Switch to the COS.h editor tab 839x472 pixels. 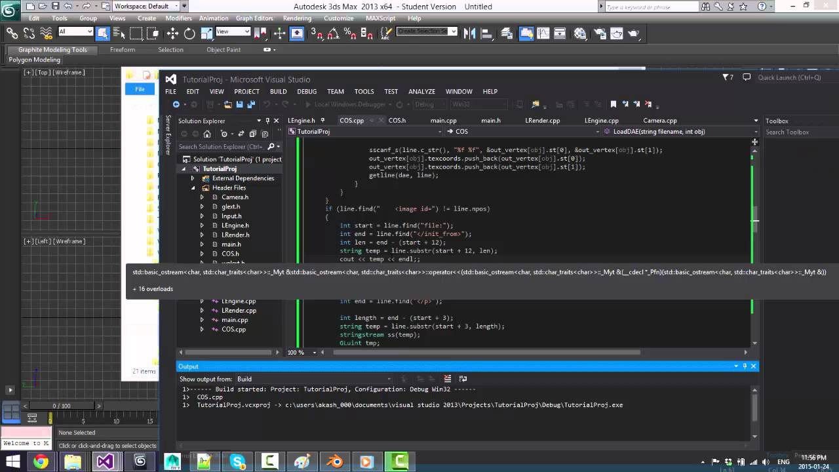397,121
